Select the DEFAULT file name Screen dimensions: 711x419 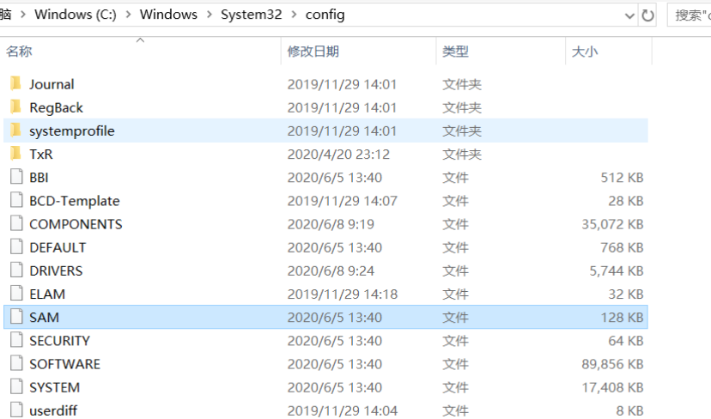pos(58,247)
